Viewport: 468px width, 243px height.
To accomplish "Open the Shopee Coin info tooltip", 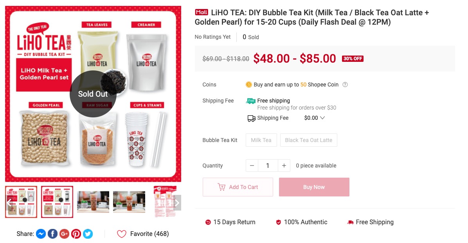I will point(345,85).
